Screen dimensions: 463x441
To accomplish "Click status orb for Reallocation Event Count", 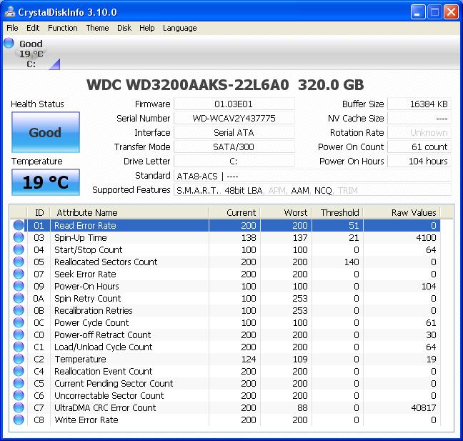I will pos(19,371).
